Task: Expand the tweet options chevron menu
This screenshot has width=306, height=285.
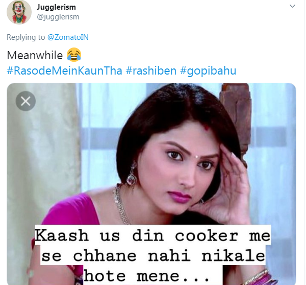Action: pyautogui.click(x=292, y=6)
